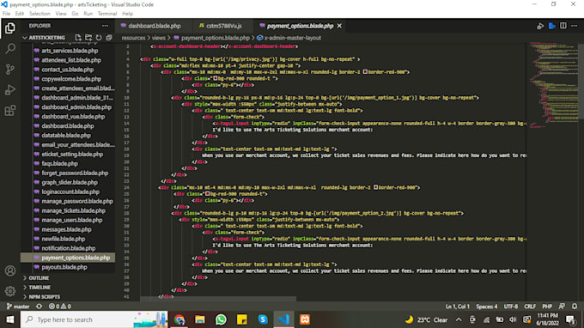Screen dimensions: 584x328
Task: Open manage_tickets.blade.php in Explorer
Action: pos(73,210)
